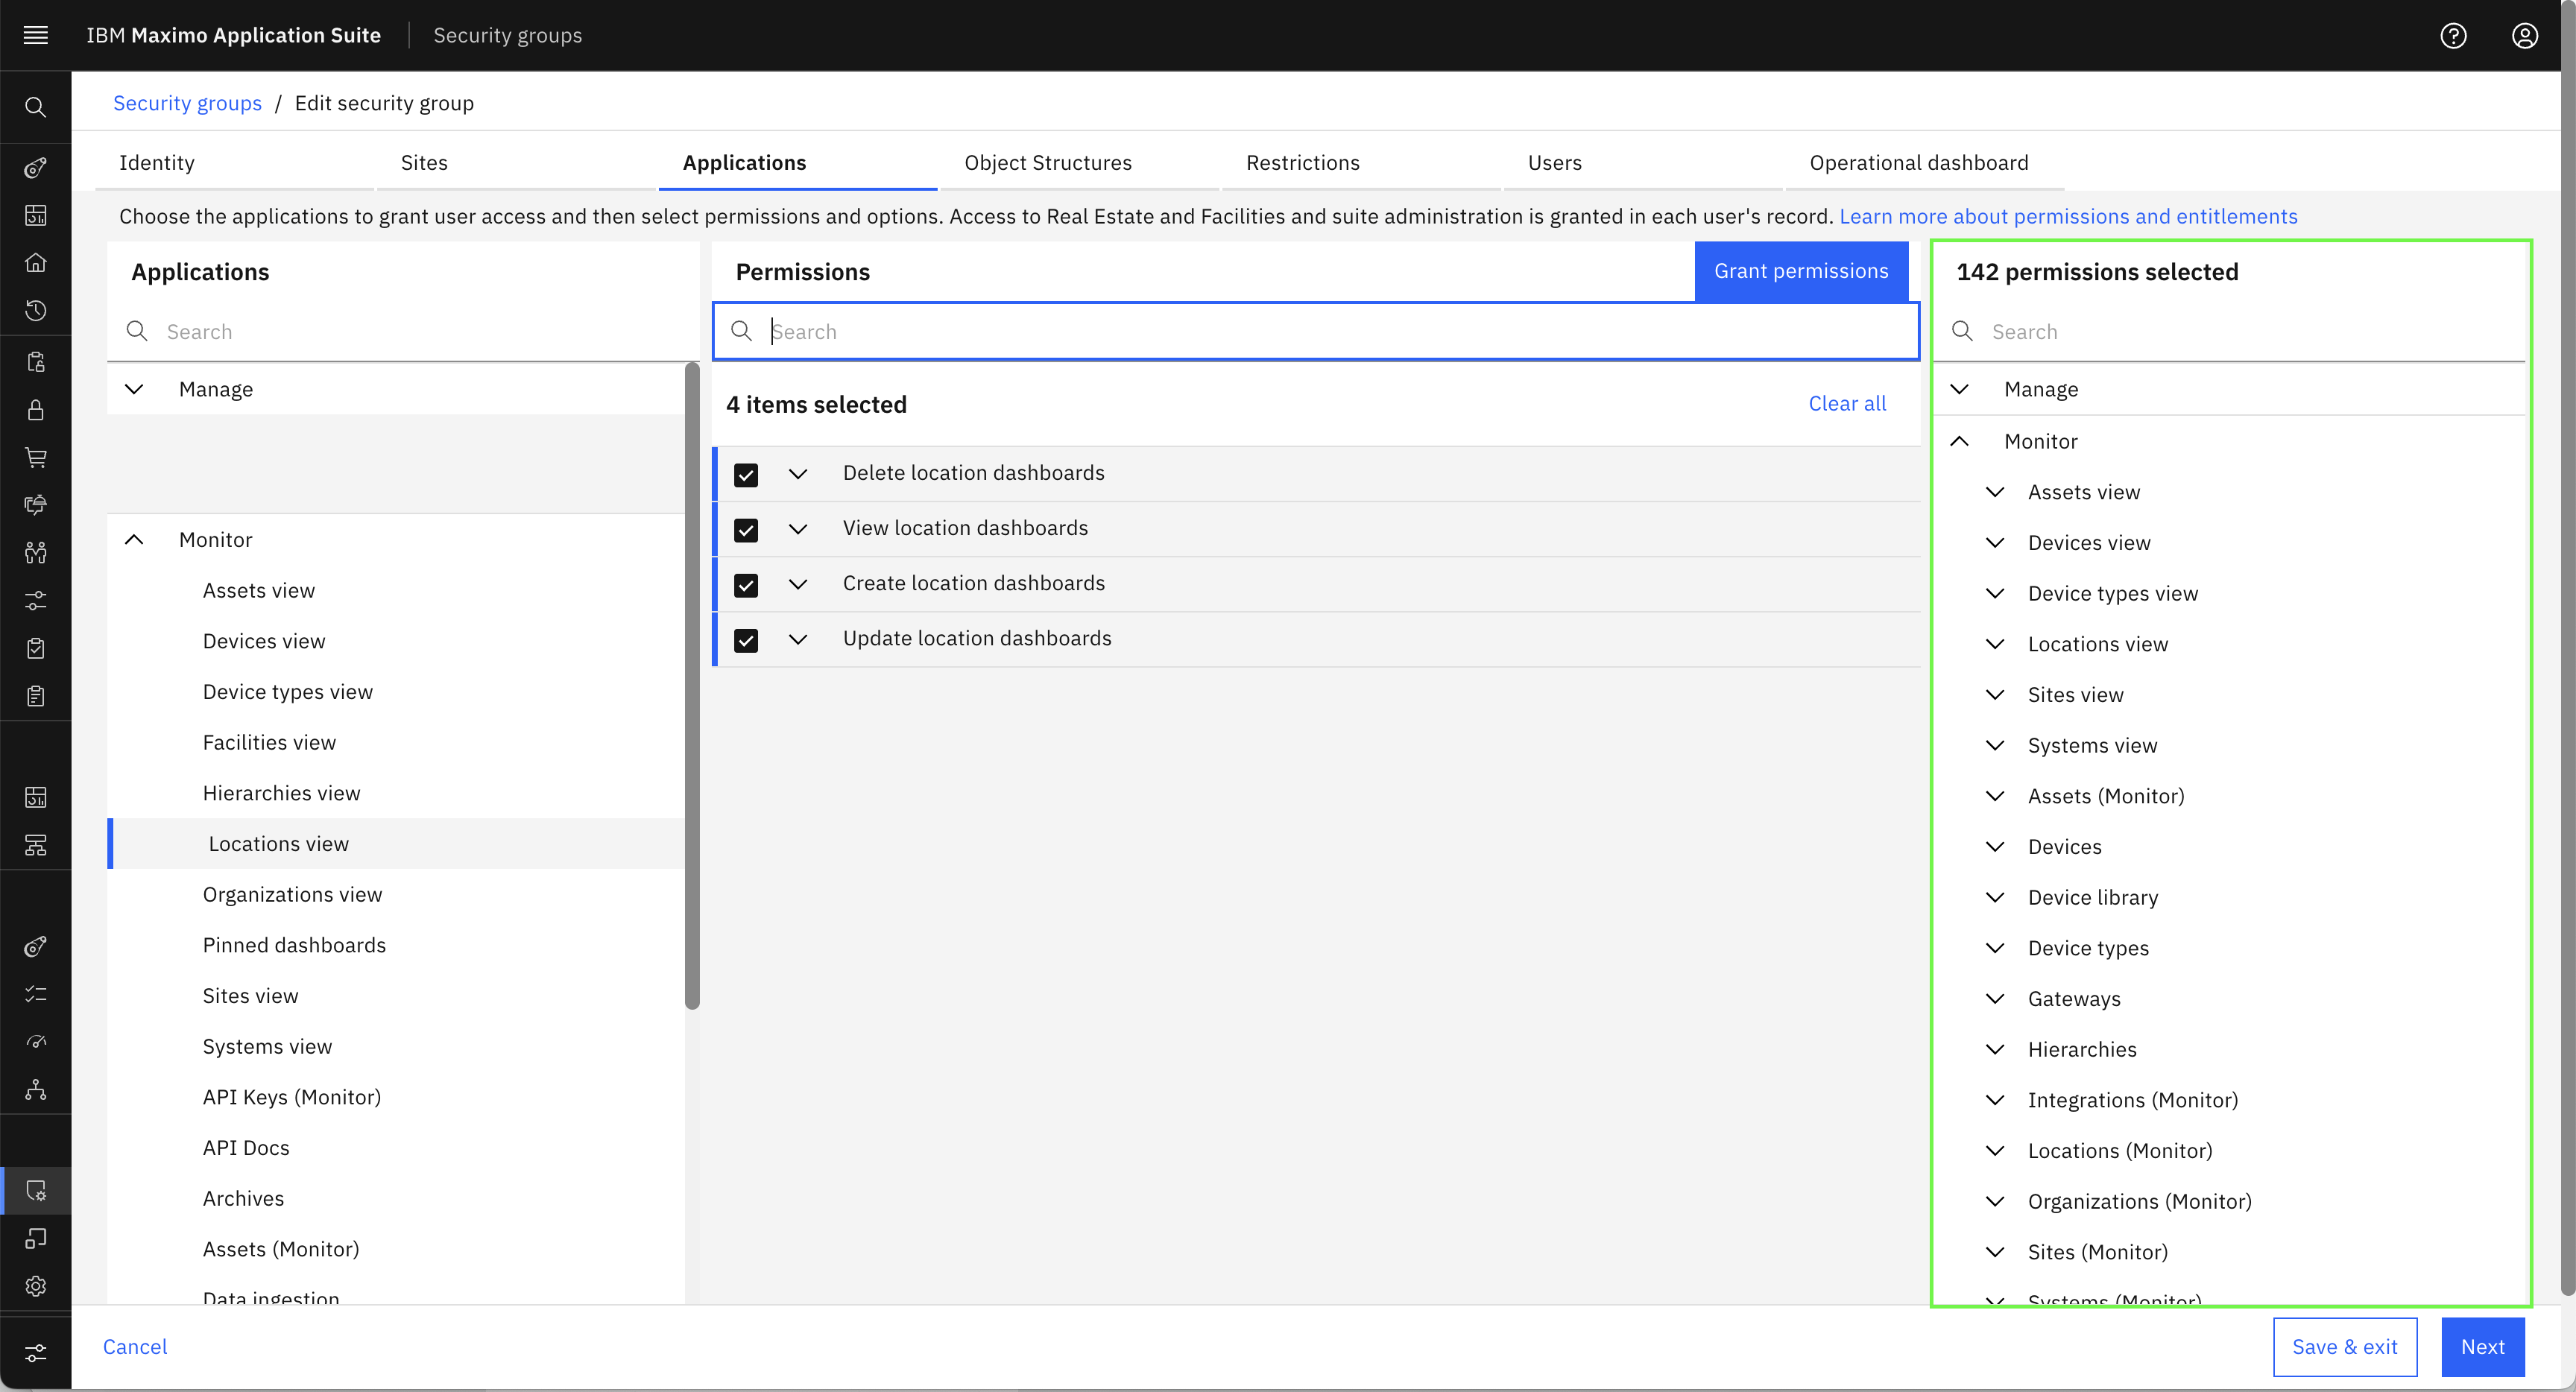2576x1392 pixels.
Task: Click the magnifier in permissions selected search
Action: 1962,331
